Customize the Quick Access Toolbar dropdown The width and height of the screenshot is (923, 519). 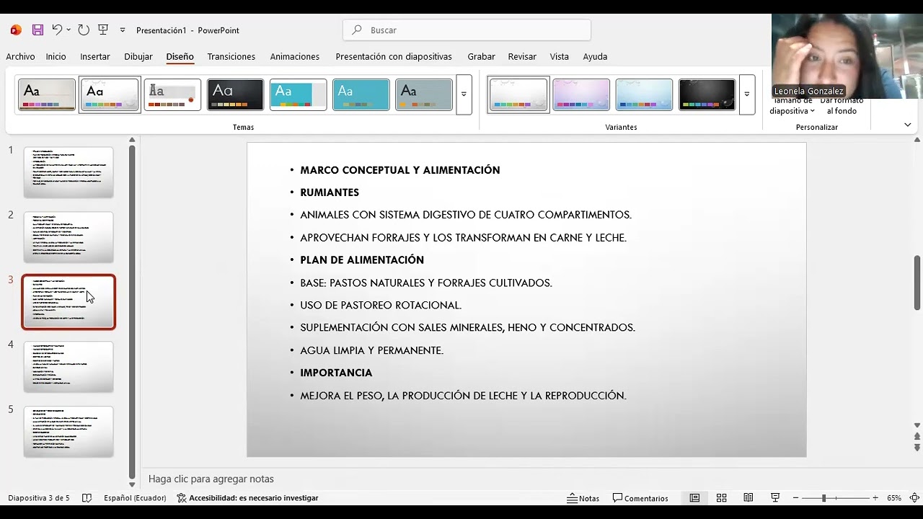pyautogui.click(x=123, y=30)
